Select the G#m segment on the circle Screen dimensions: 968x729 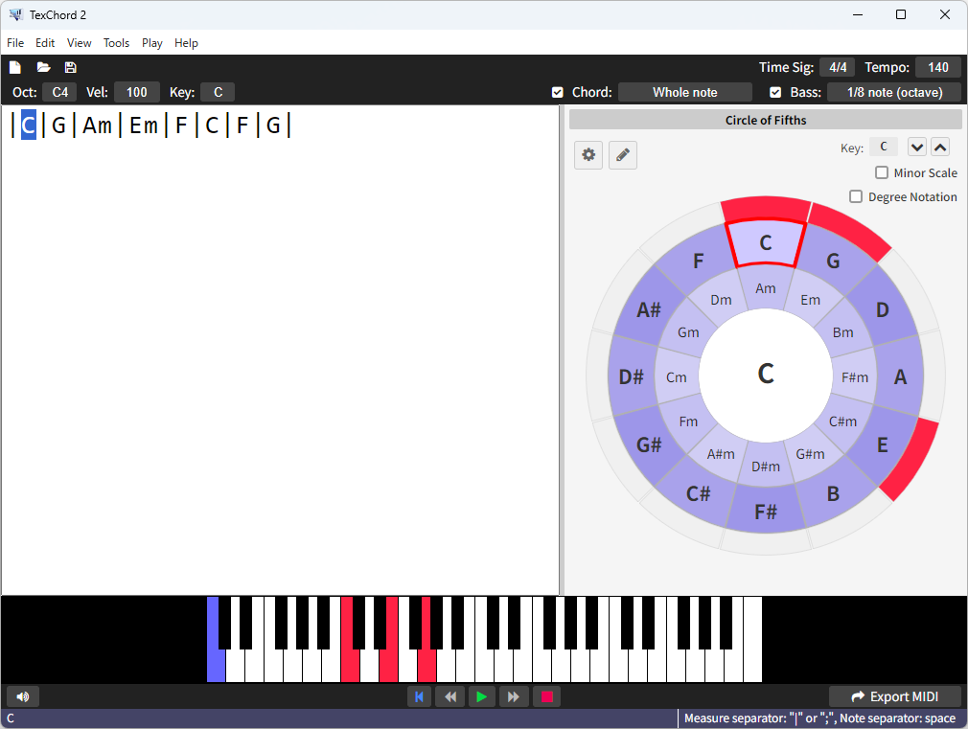click(811, 454)
